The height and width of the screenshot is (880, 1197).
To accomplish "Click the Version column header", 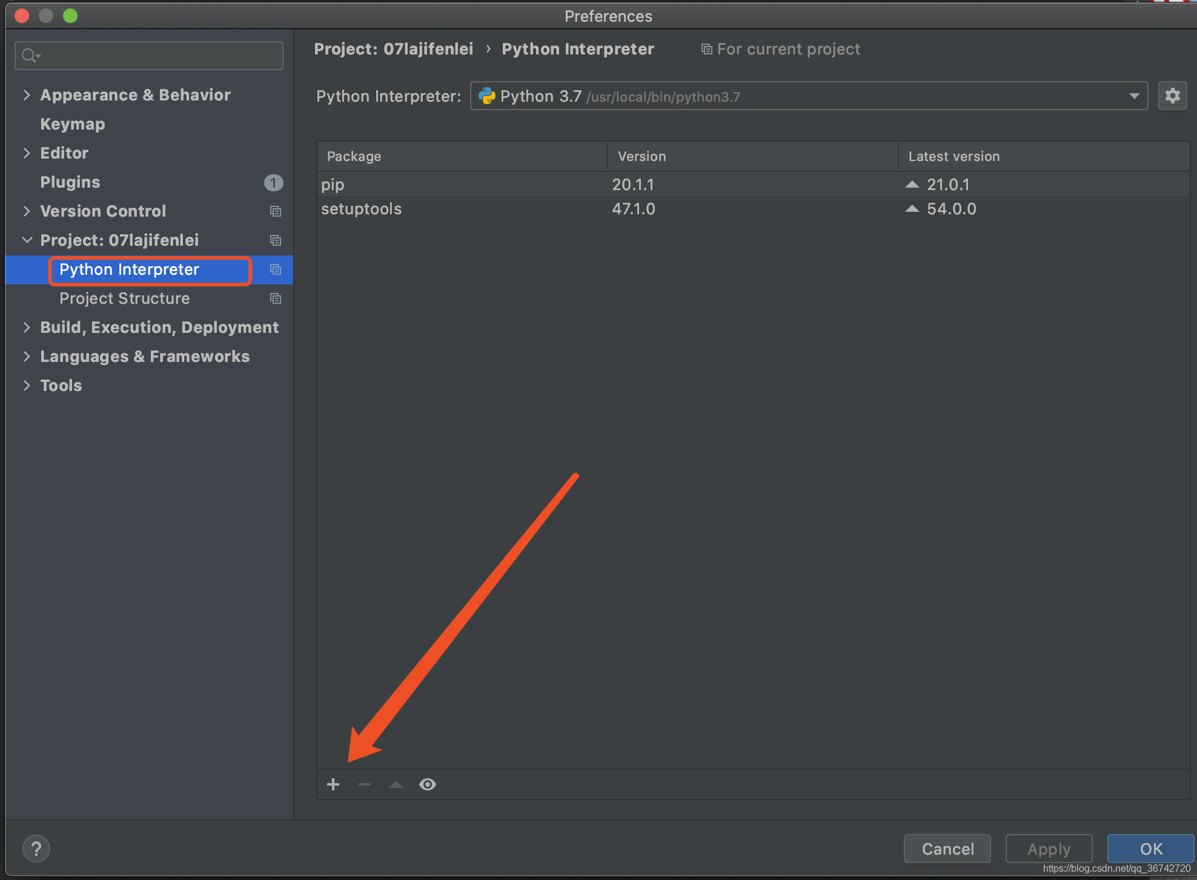I will (753, 156).
